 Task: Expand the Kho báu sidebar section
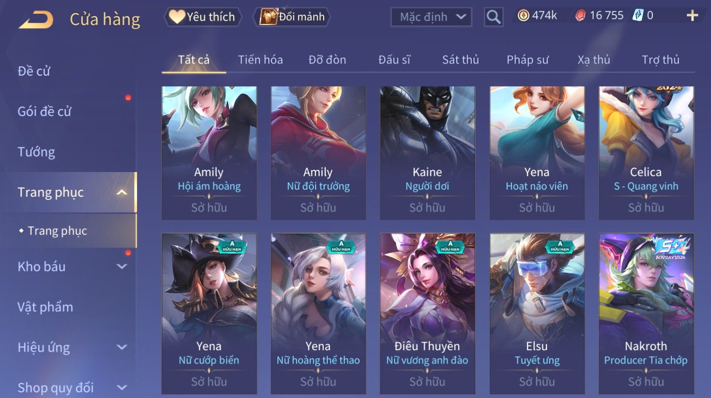click(121, 267)
